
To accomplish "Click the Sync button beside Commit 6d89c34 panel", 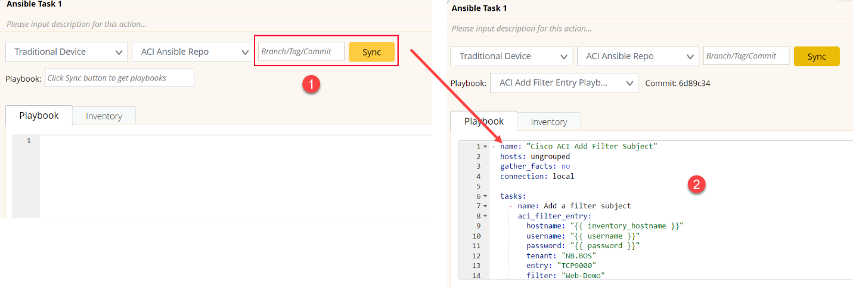I will (x=816, y=56).
